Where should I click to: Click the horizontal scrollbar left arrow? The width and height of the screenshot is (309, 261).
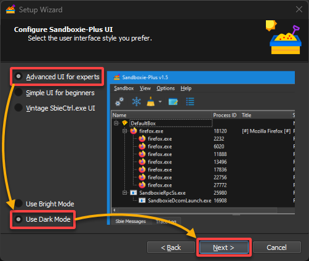(x=114, y=210)
